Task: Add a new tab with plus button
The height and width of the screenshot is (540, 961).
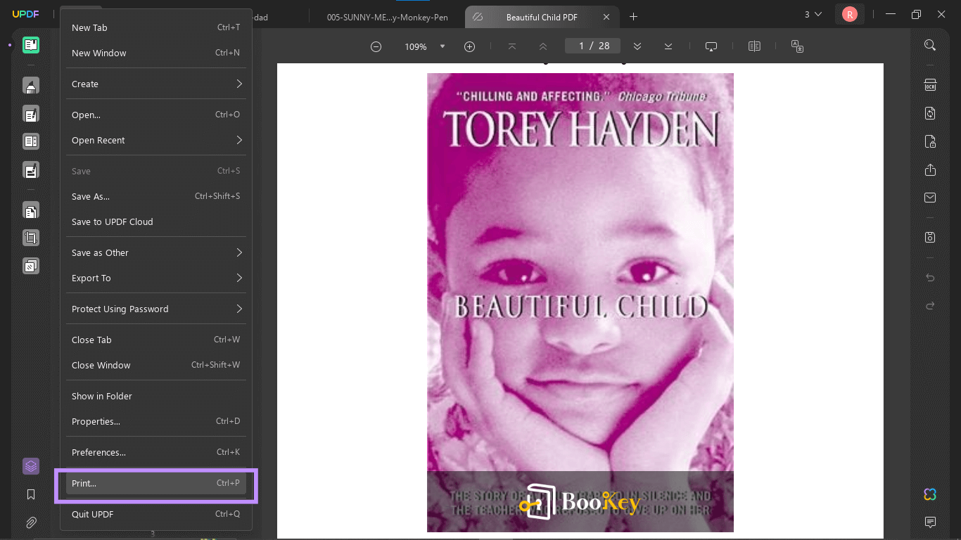Action: [x=633, y=17]
